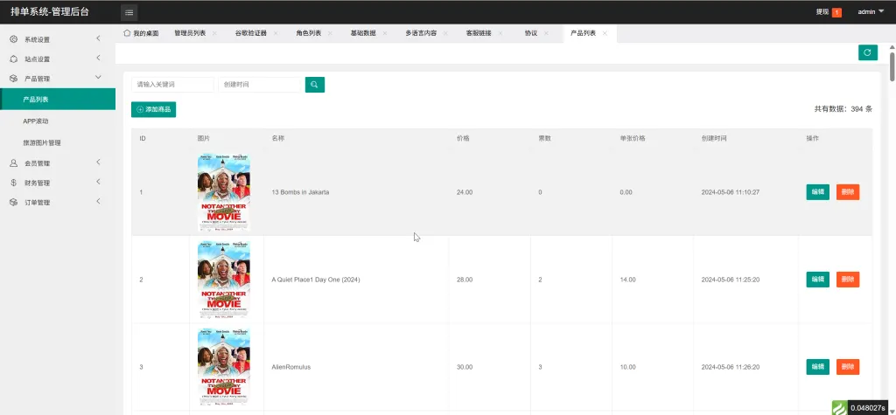Switch to the 角色列表 tab

309,34
